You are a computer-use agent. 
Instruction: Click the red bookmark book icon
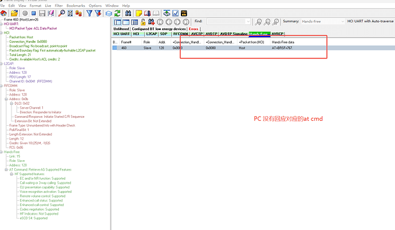(147, 13)
